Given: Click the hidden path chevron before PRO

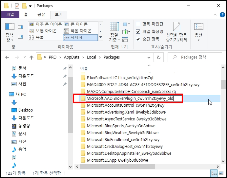Looking at the screenshot, I should [45, 57].
